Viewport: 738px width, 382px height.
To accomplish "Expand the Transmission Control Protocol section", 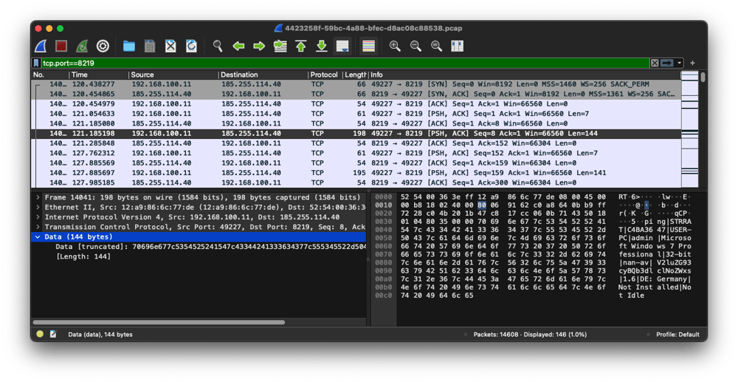I will (38, 227).
